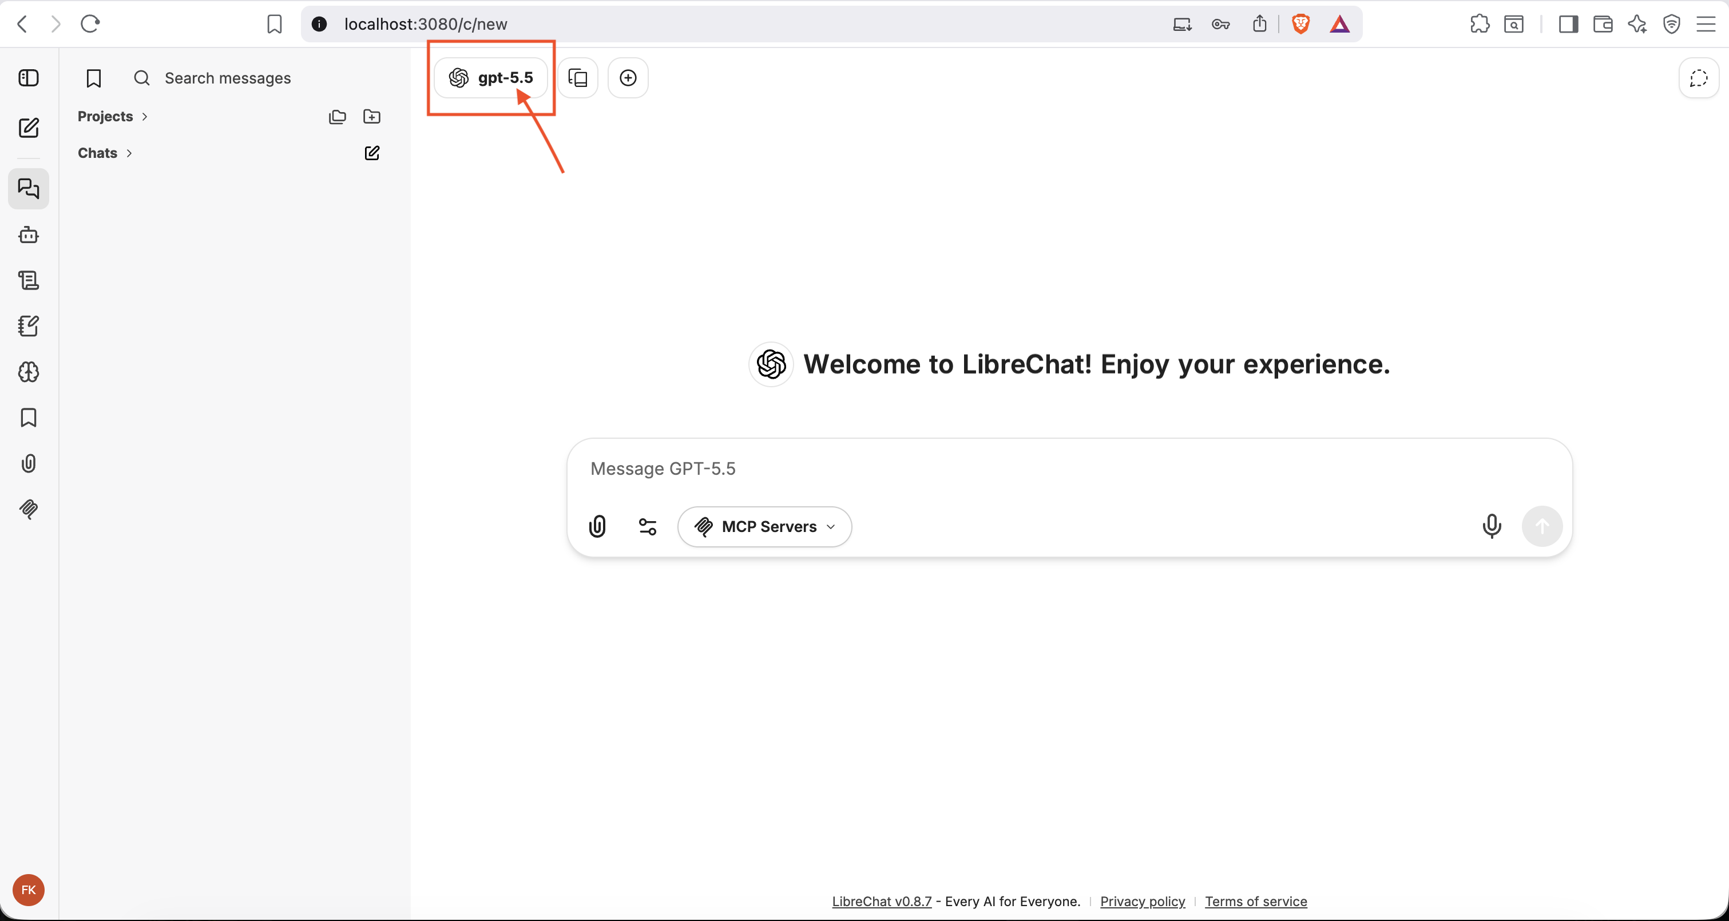Click the circled plus button in header
This screenshot has width=1729, height=921.
point(628,78)
